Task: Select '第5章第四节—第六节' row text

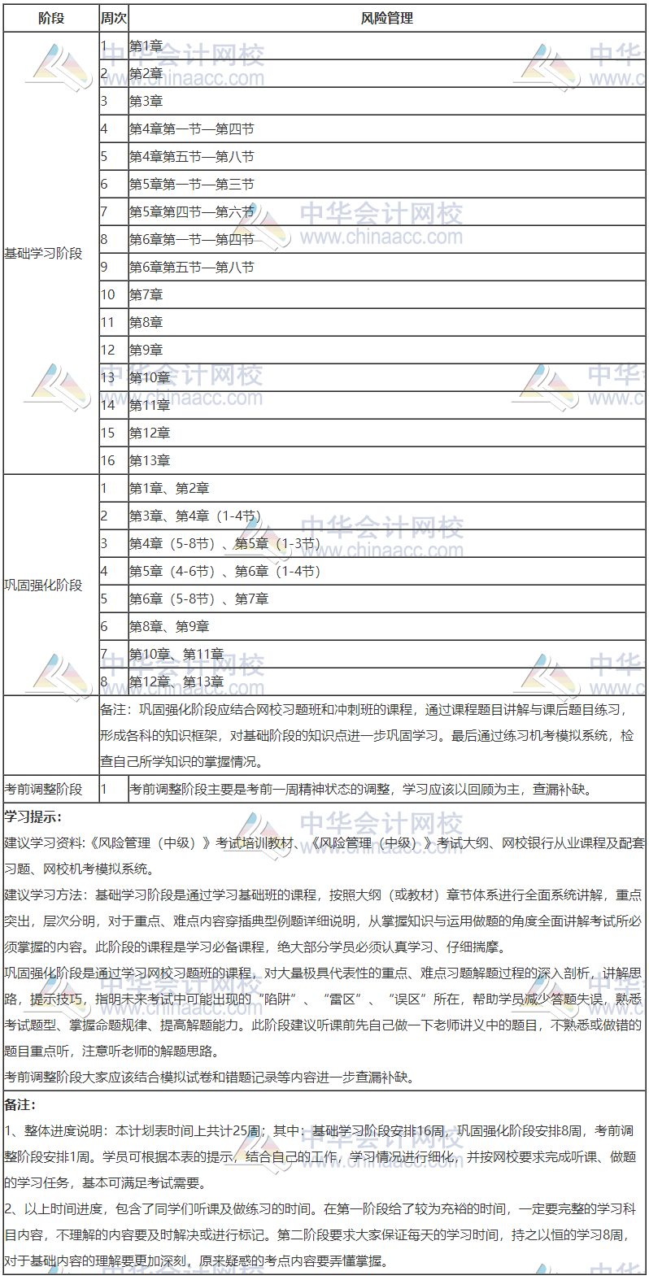Action: 192,212
